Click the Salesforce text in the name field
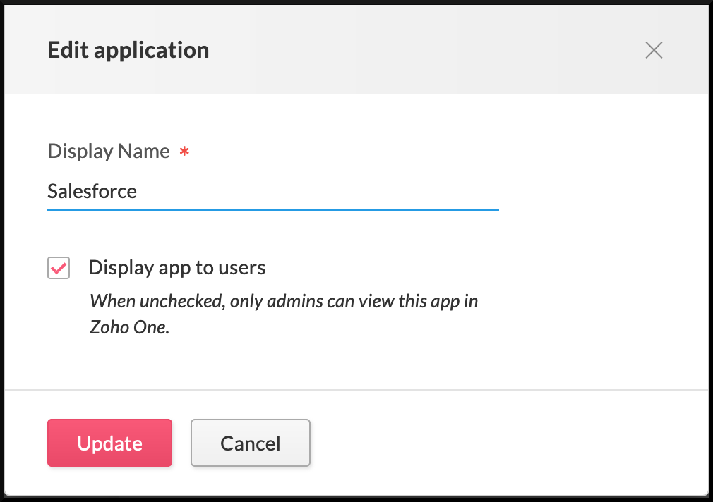Viewport: 713px width, 502px height. click(x=92, y=191)
